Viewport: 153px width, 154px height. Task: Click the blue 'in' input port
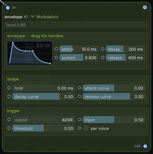click(8, 8)
